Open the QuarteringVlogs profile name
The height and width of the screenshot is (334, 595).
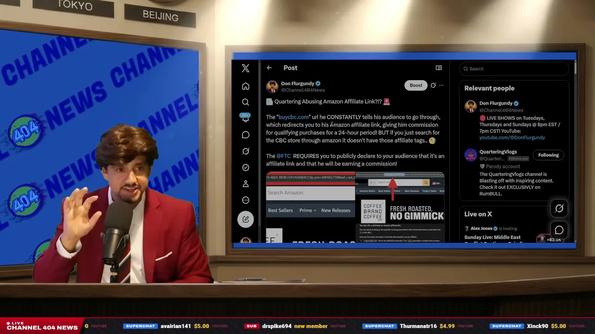498,152
